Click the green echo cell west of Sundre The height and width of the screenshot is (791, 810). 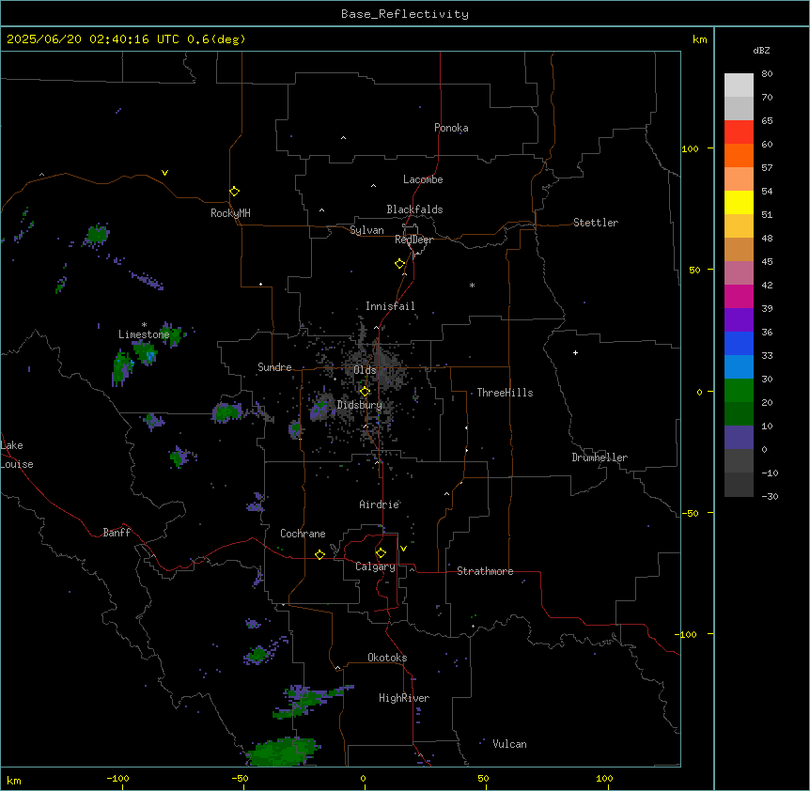(x=226, y=412)
